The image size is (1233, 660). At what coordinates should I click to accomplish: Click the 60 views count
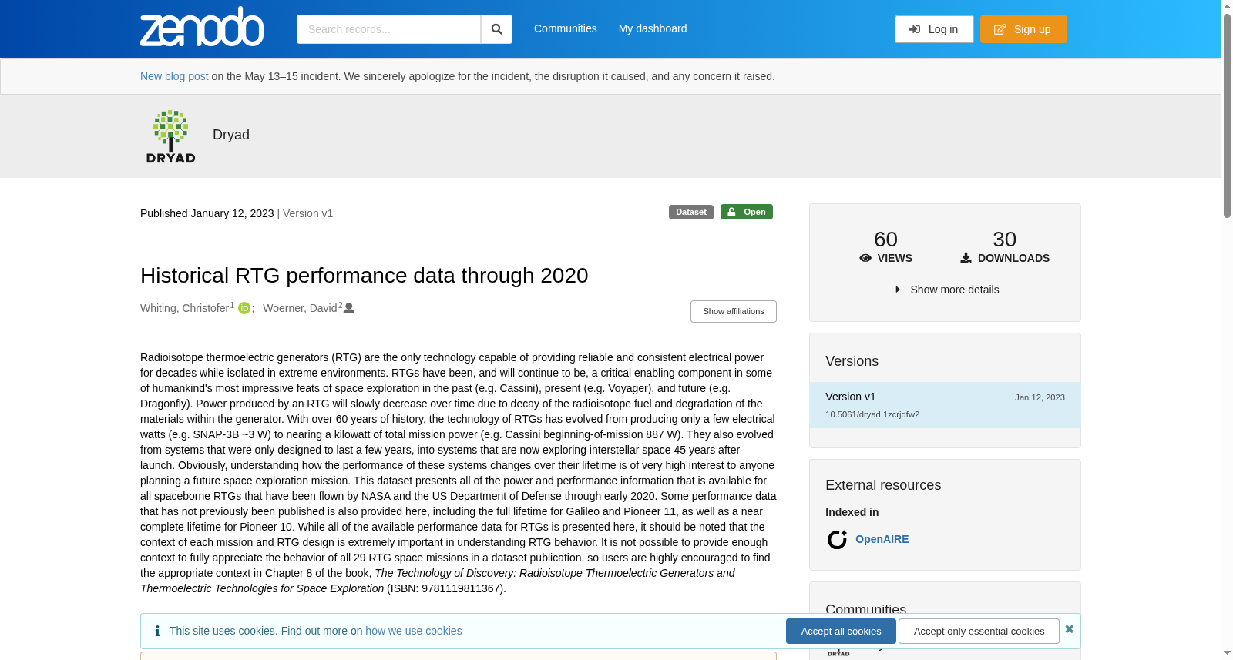pyautogui.click(x=885, y=240)
